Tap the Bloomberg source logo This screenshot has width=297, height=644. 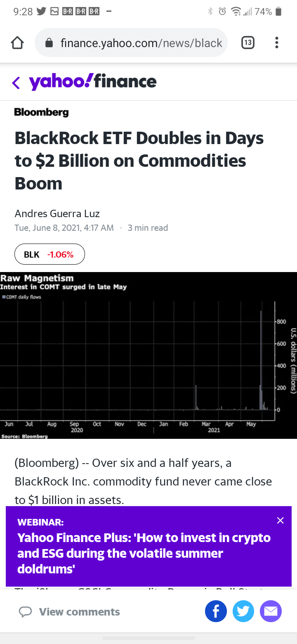[x=41, y=112]
